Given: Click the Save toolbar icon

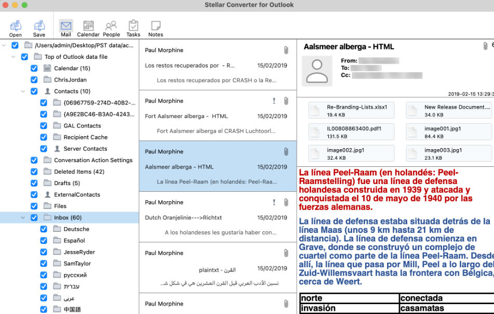Looking at the screenshot, I should pyautogui.click(x=39, y=29).
